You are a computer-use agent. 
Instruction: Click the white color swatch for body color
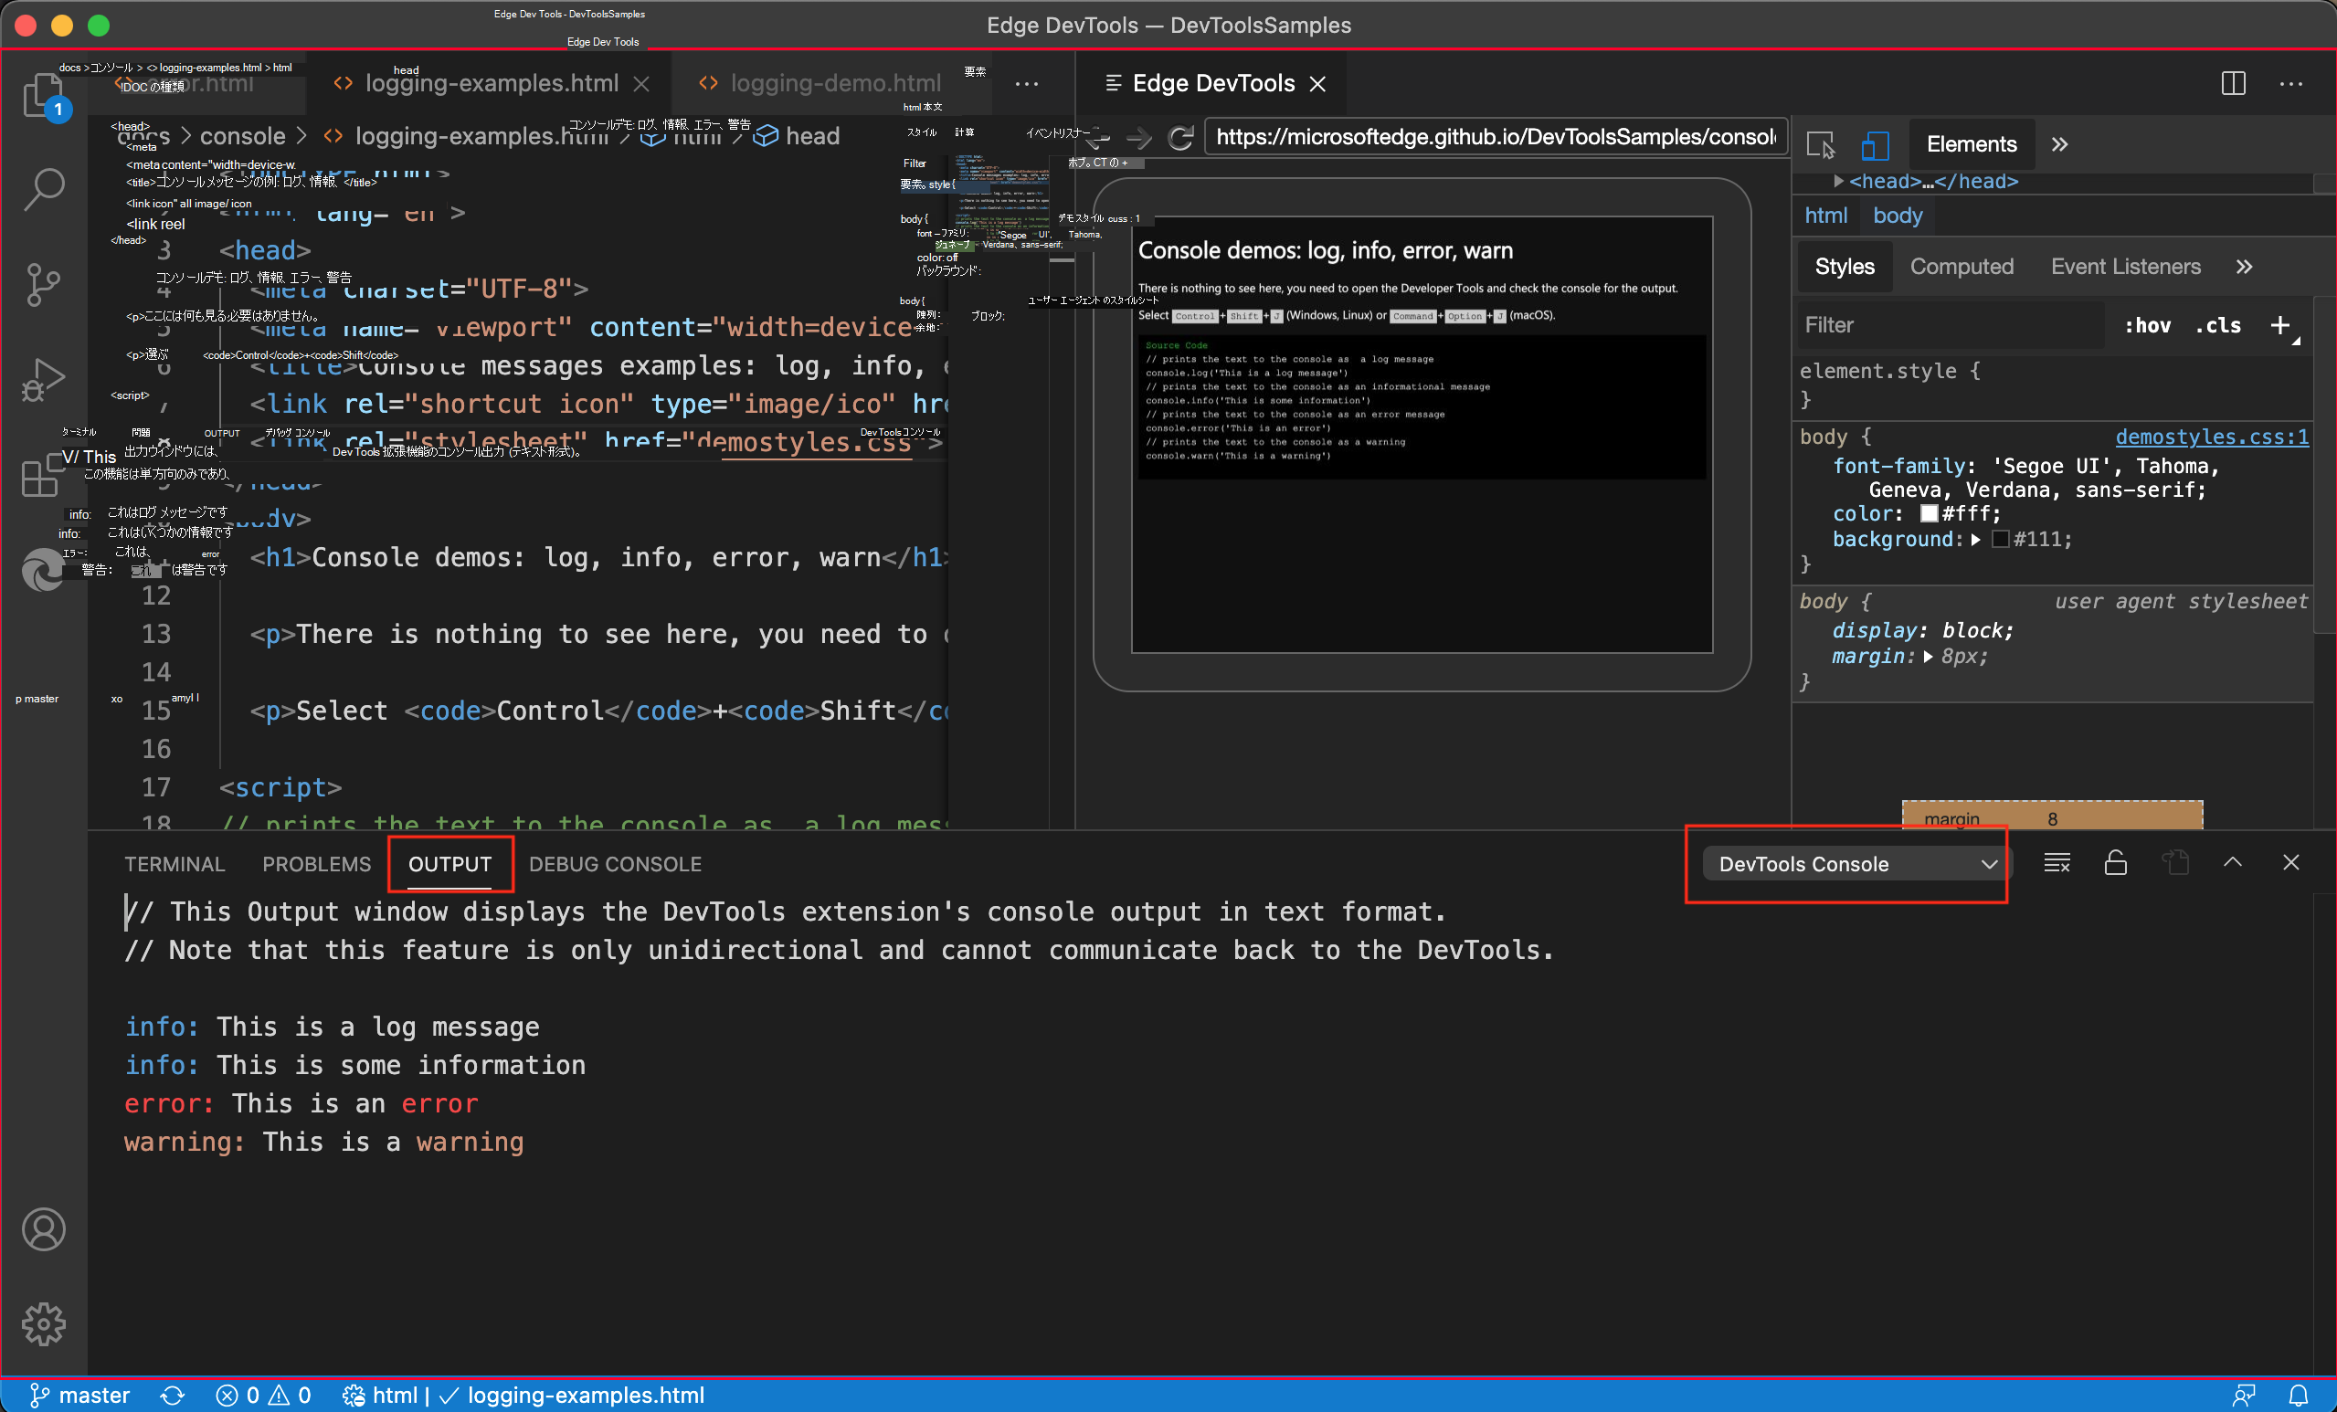pyautogui.click(x=1930, y=513)
